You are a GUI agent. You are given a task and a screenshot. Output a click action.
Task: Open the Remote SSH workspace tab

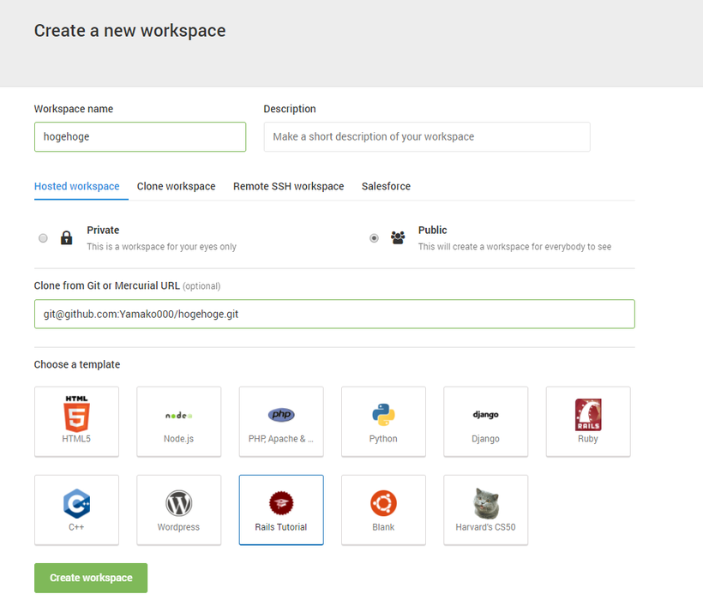[288, 186]
